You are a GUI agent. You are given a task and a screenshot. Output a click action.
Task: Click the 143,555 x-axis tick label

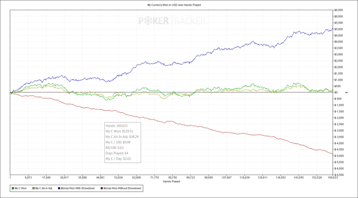[299, 178]
